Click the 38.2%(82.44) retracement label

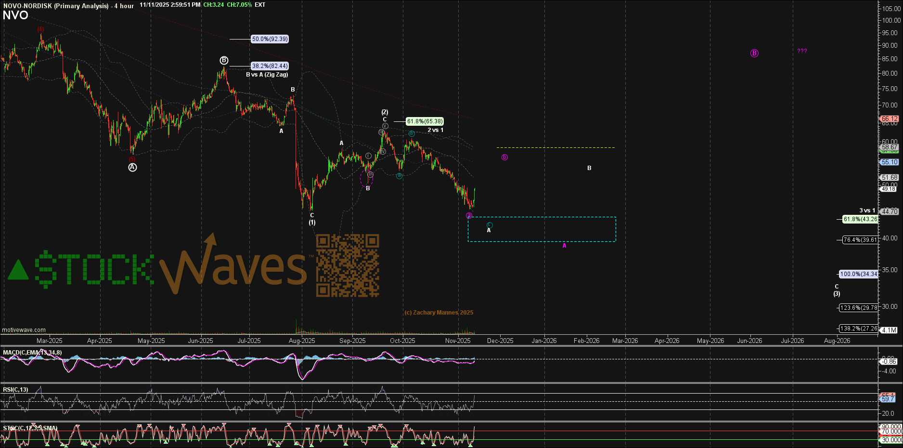tap(270, 66)
